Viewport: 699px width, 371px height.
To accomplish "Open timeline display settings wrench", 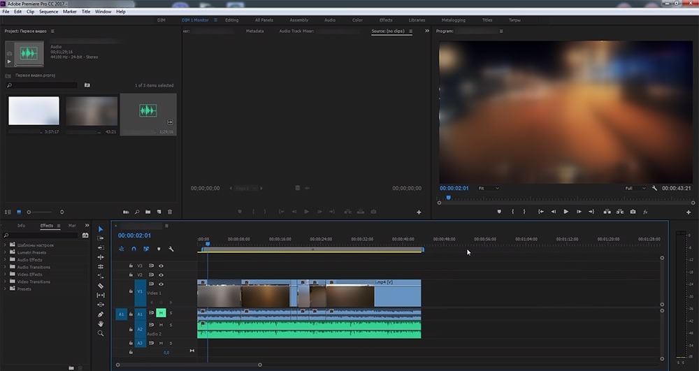I will pos(171,249).
